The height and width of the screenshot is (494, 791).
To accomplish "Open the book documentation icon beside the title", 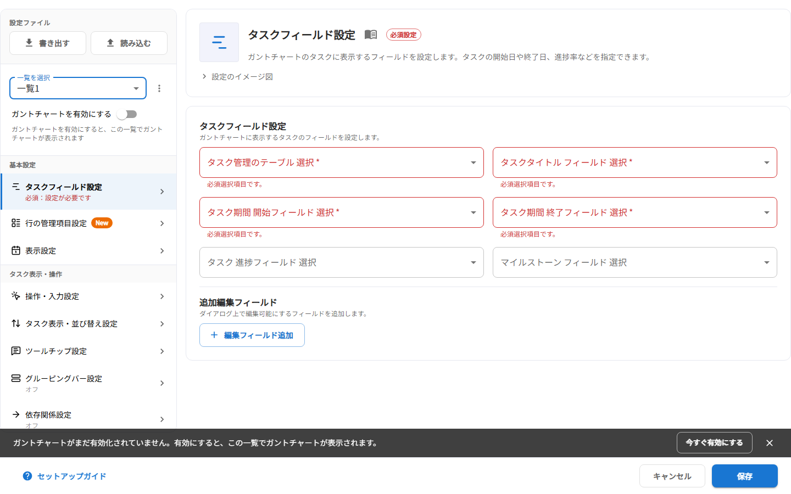I will [x=371, y=35].
